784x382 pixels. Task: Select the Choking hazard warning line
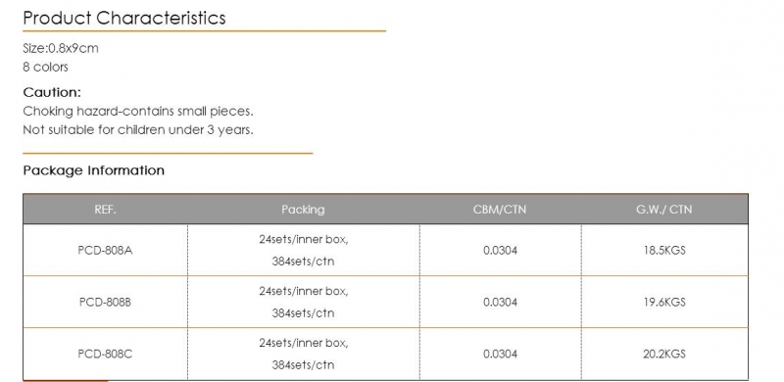point(138,111)
